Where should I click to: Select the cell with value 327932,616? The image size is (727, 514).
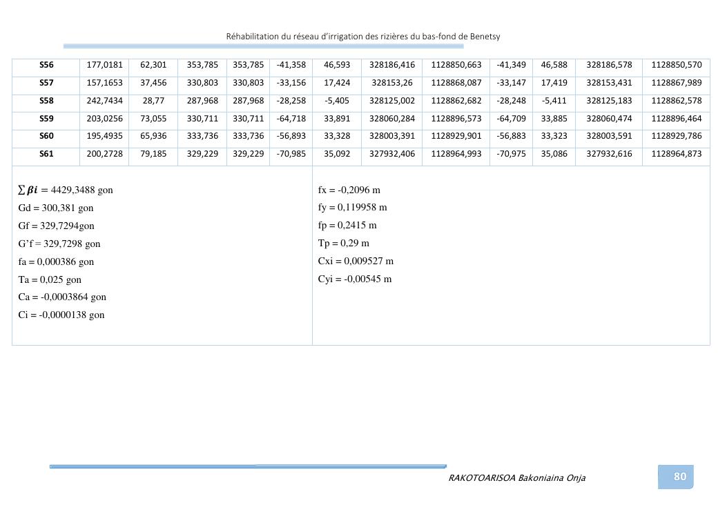click(x=609, y=155)
